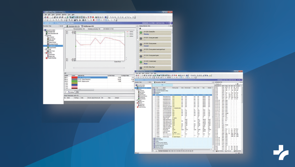Tick the select checkbox for parameter C1-02

click(155, 96)
